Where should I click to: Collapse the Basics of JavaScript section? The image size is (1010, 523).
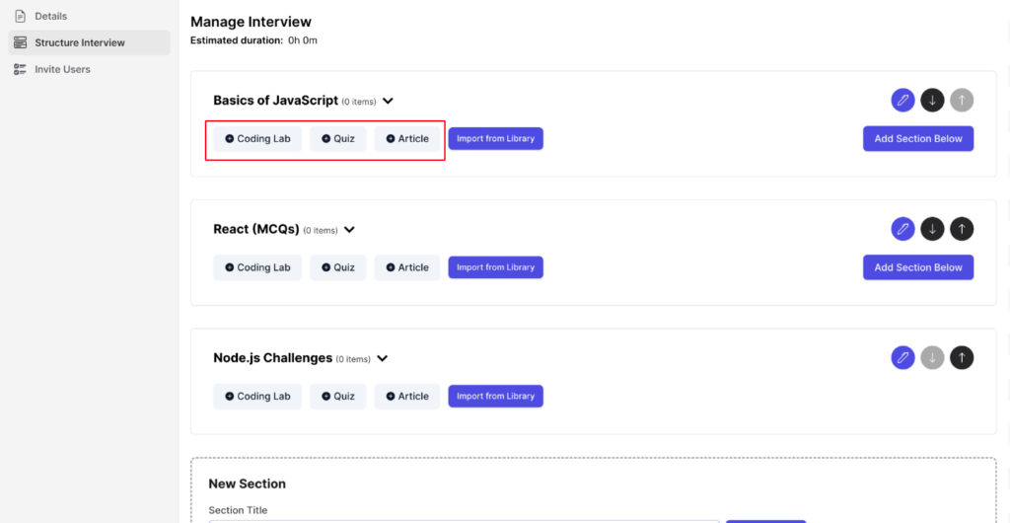click(388, 101)
